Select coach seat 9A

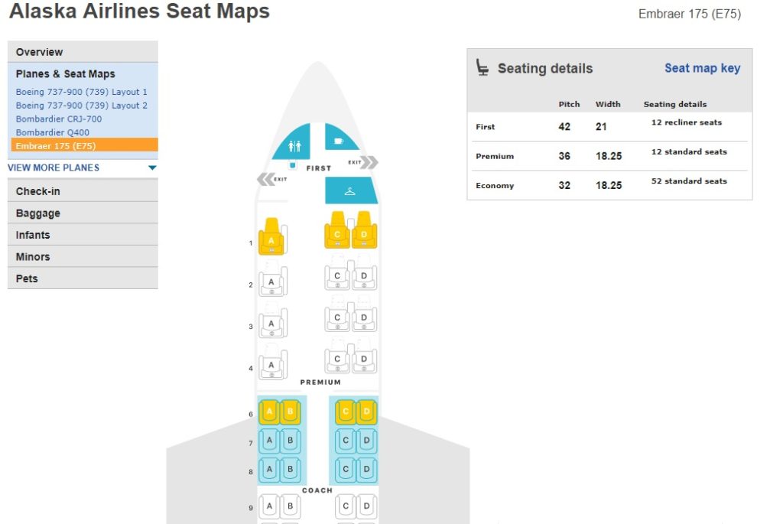click(x=269, y=506)
